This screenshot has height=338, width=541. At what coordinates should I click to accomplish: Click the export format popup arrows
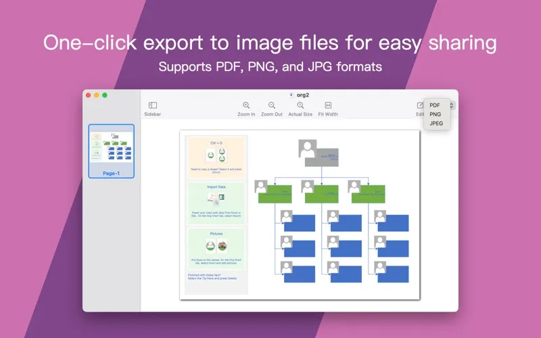click(451, 105)
